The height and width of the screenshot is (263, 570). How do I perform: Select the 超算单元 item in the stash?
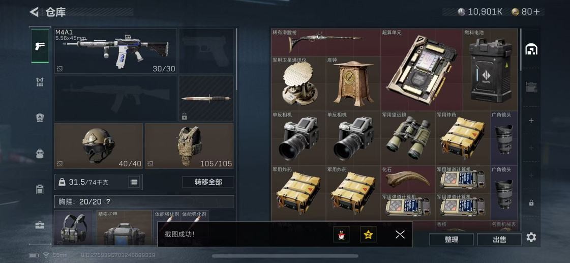[422, 70]
